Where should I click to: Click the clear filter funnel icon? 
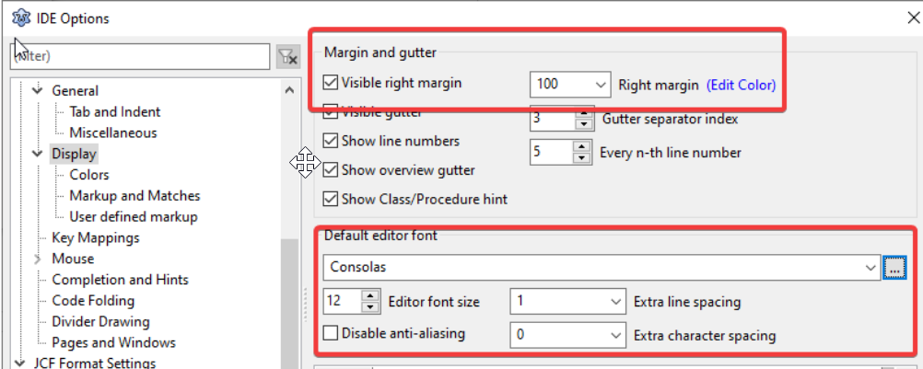pos(287,56)
